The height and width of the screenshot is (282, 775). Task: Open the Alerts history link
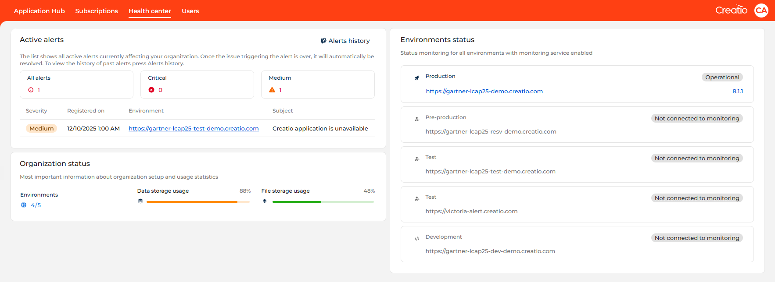pos(349,41)
